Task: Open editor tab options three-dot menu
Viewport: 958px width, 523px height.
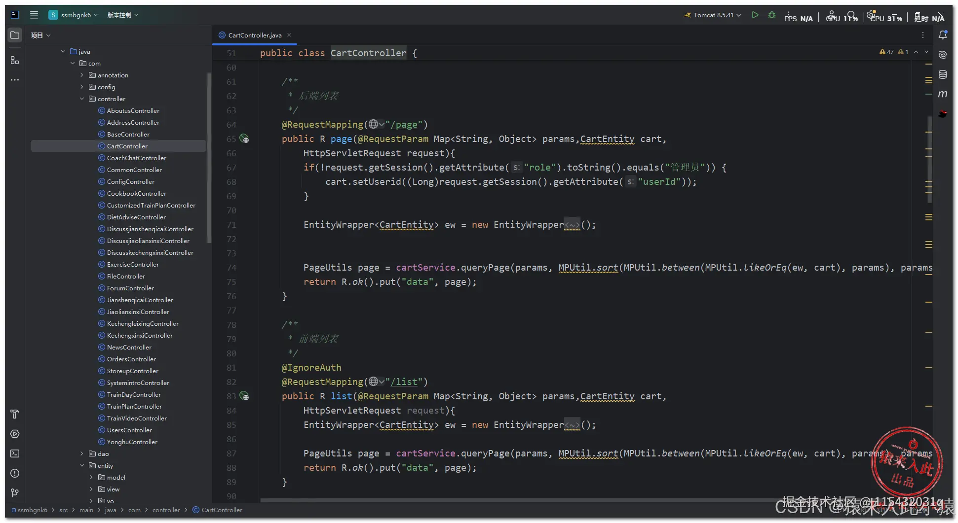Action: [923, 35]
